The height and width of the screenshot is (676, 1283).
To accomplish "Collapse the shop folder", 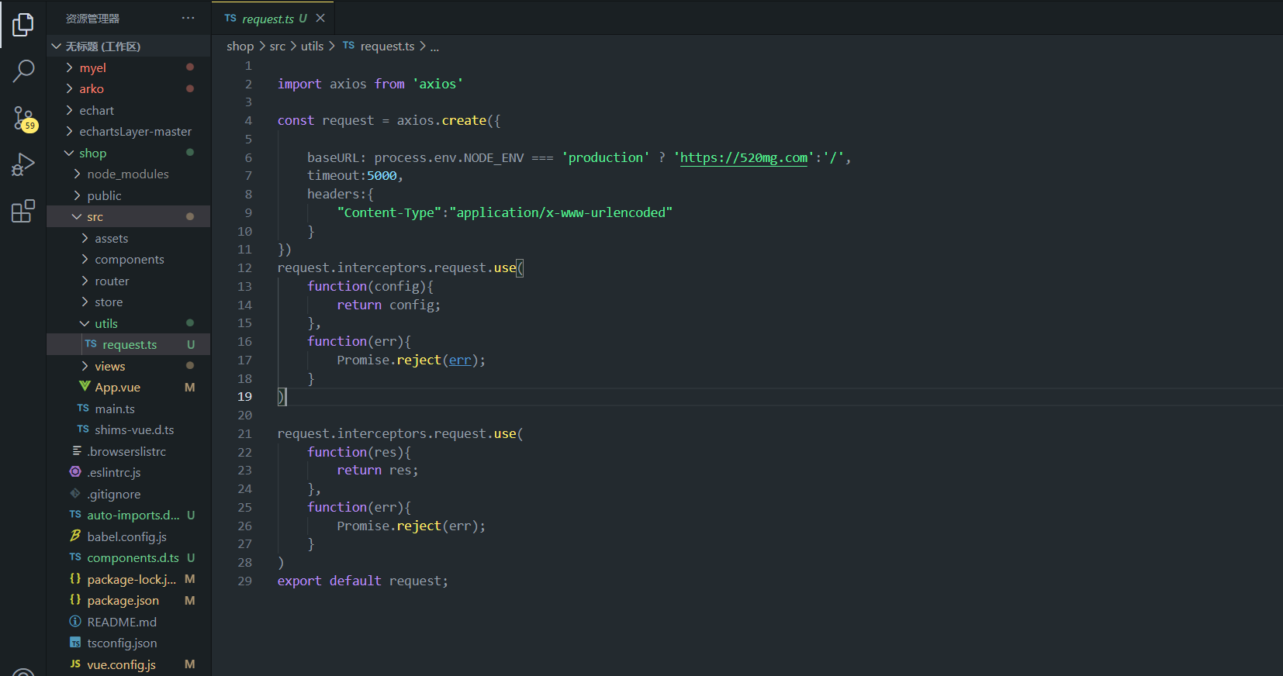I will tap(129, 153).
